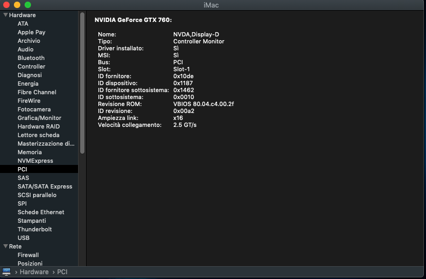Select SAS in the sidebar

(x=23, y=178)
